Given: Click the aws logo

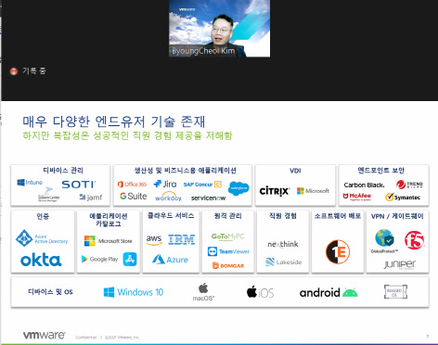Looking at the screenshot, I should tap(154, 240).
